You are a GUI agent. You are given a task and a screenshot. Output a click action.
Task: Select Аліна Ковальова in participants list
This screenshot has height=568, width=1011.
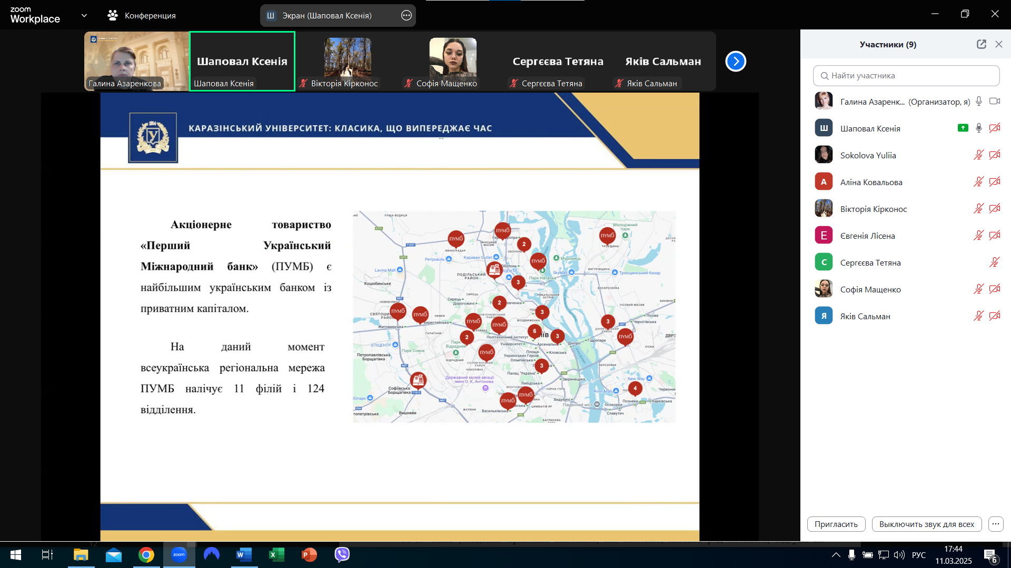[906, 182]
